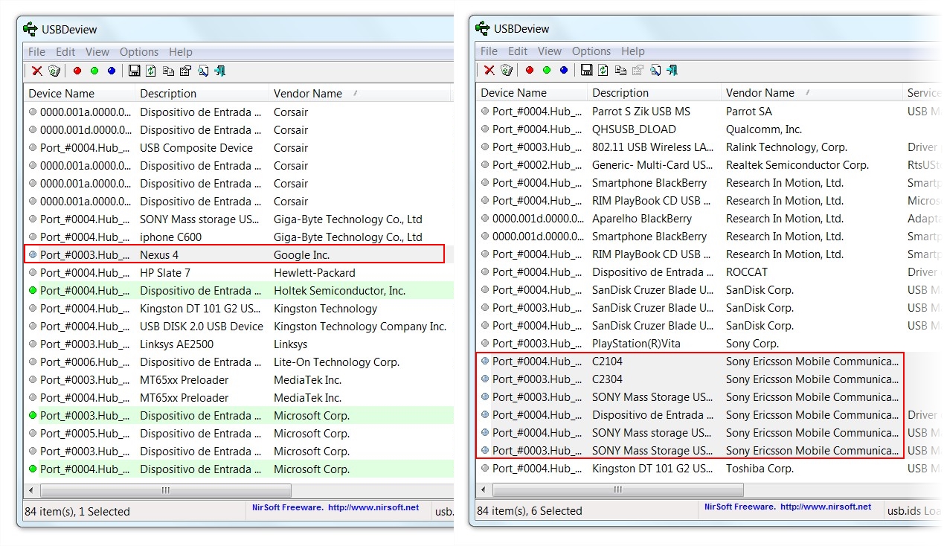
Task: Click the copy icon in right window toolbar
Action: click(620, 70)
